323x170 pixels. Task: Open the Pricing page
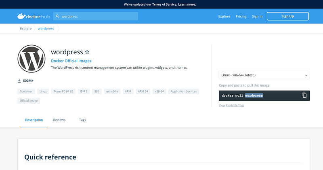(241, 17)
